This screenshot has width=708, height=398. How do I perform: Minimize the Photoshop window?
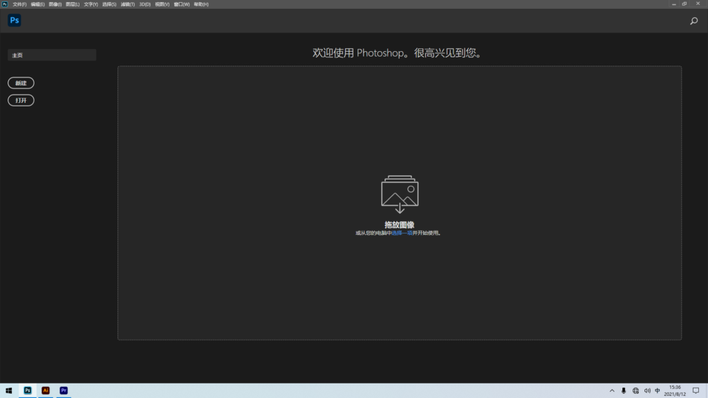(673, 4)
